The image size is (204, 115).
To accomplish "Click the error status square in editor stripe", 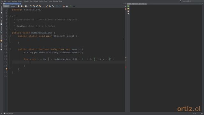I will pyautogui.click(x=126, y=9).
